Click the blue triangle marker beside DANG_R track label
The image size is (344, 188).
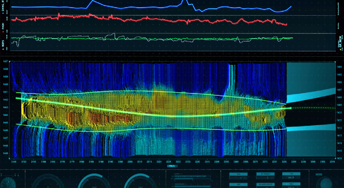pyautogui.click(x=3, y=13)
